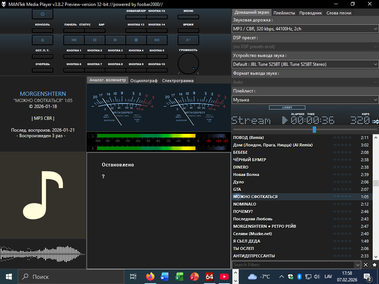This screenshot has height=284, width=379.
Task: Select the track ЧЁРНЫЙ БУМЕР in playlist
Action: click(x=250, y=160)
